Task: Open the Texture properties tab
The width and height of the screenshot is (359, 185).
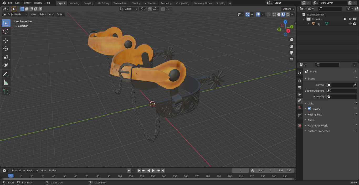Action: click(x=300, y=126)
